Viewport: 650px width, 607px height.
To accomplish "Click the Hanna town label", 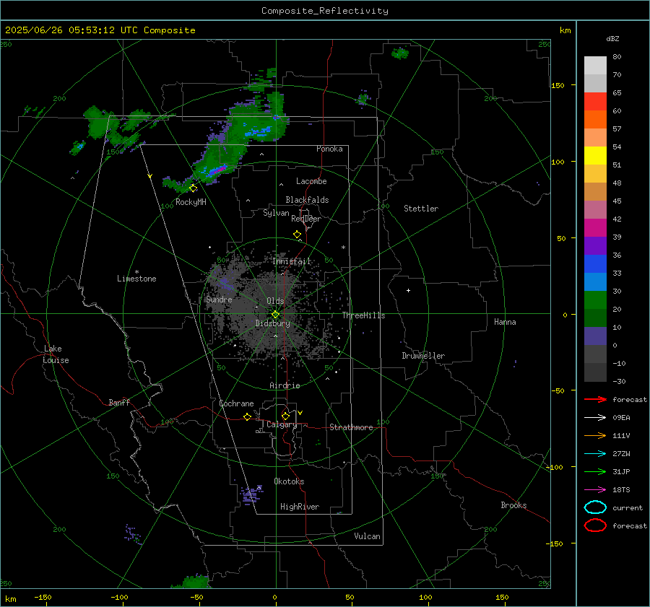I will pyautogui.click(x=505, y=322).
